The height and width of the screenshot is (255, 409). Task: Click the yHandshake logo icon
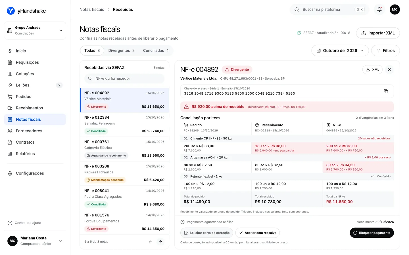click(11, 11)
